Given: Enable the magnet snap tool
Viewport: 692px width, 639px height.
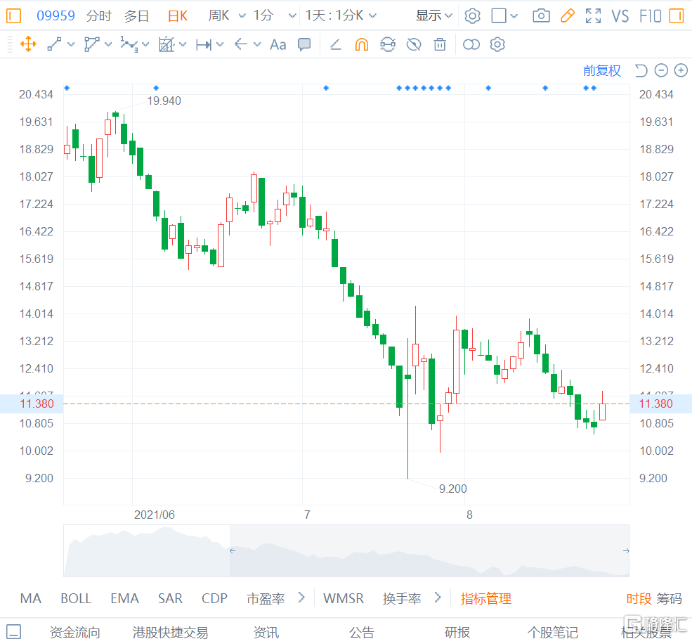Looking at the screenshot, I should tap(362, 44).
